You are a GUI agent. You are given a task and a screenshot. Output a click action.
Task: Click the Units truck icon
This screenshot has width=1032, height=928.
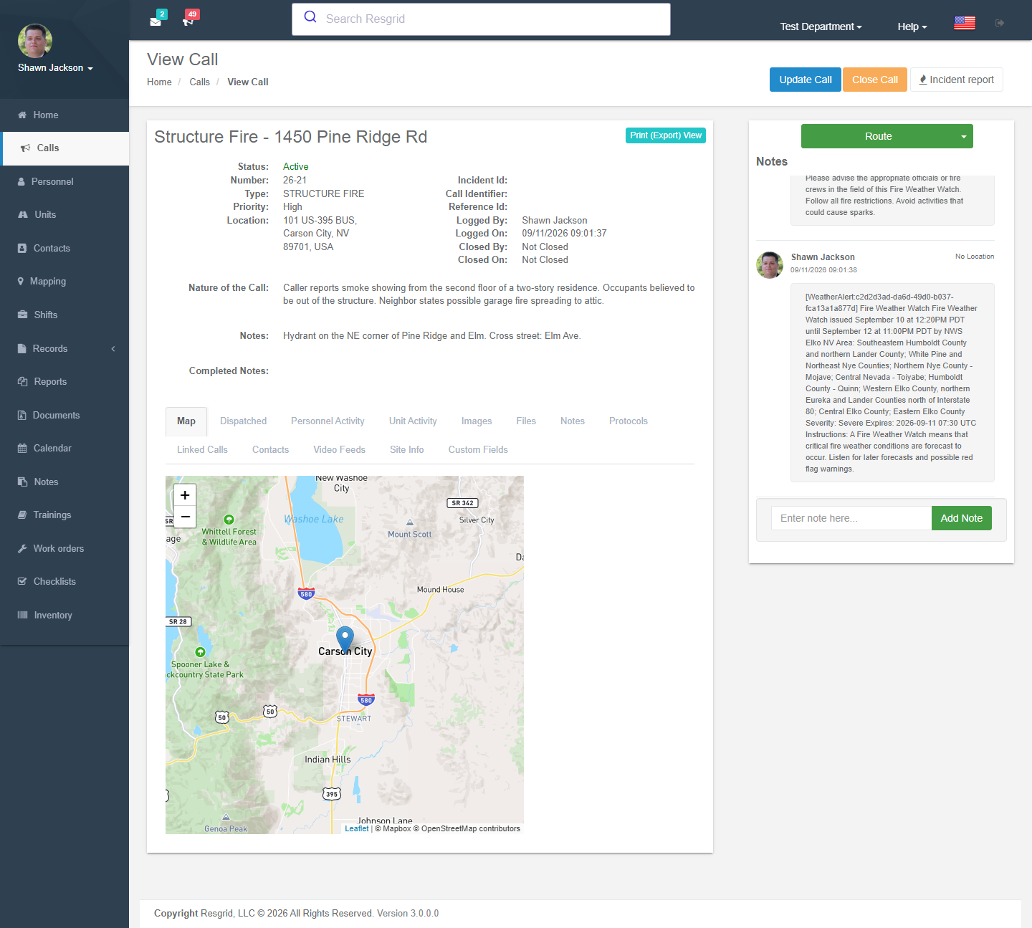point(23,215)
